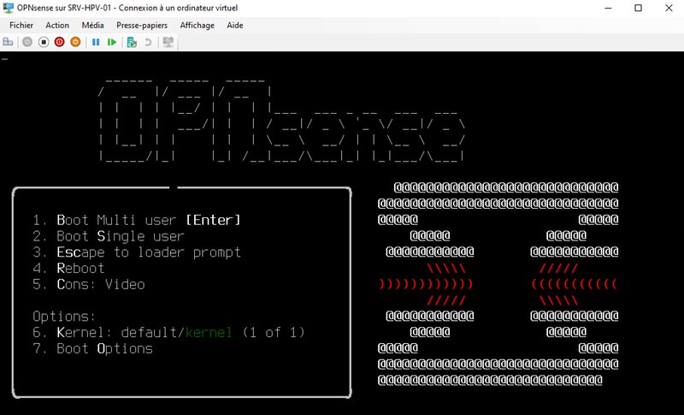This screenshot has height=415, width=684.
Task: Click the Revert checkpoint arrow icon
Action: (x=148, y=42)
